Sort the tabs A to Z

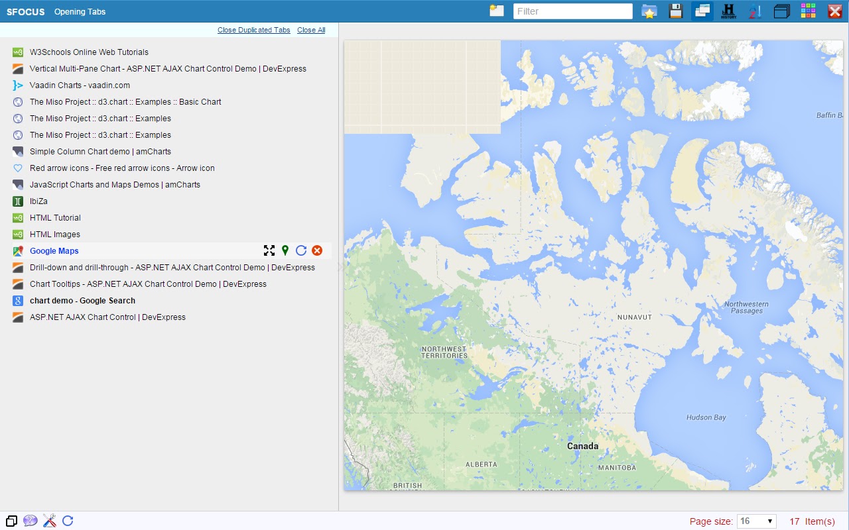[755, 11]
